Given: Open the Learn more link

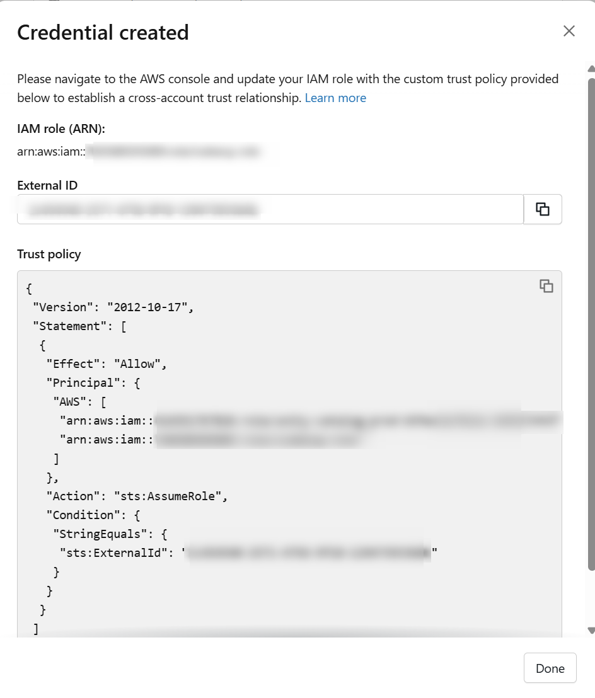Looking at the screenshot, I should pos(335,98).
